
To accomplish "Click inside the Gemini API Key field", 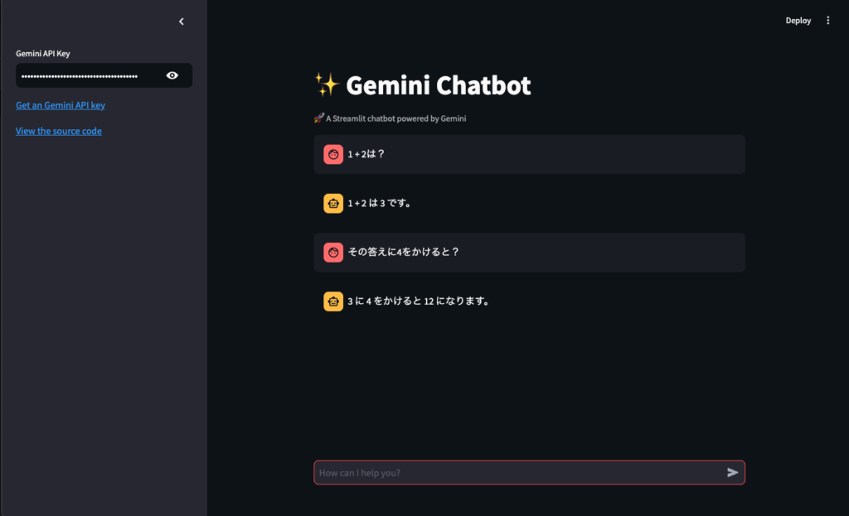I will 91,75.
